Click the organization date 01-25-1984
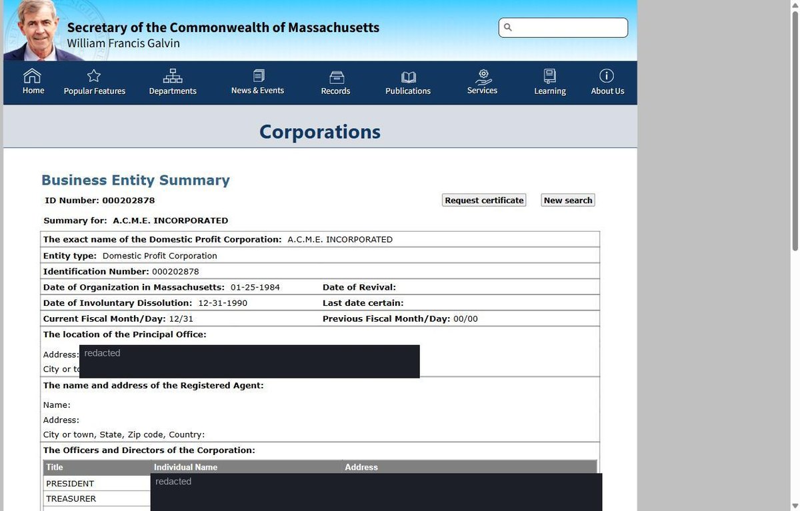 point(255,287)
